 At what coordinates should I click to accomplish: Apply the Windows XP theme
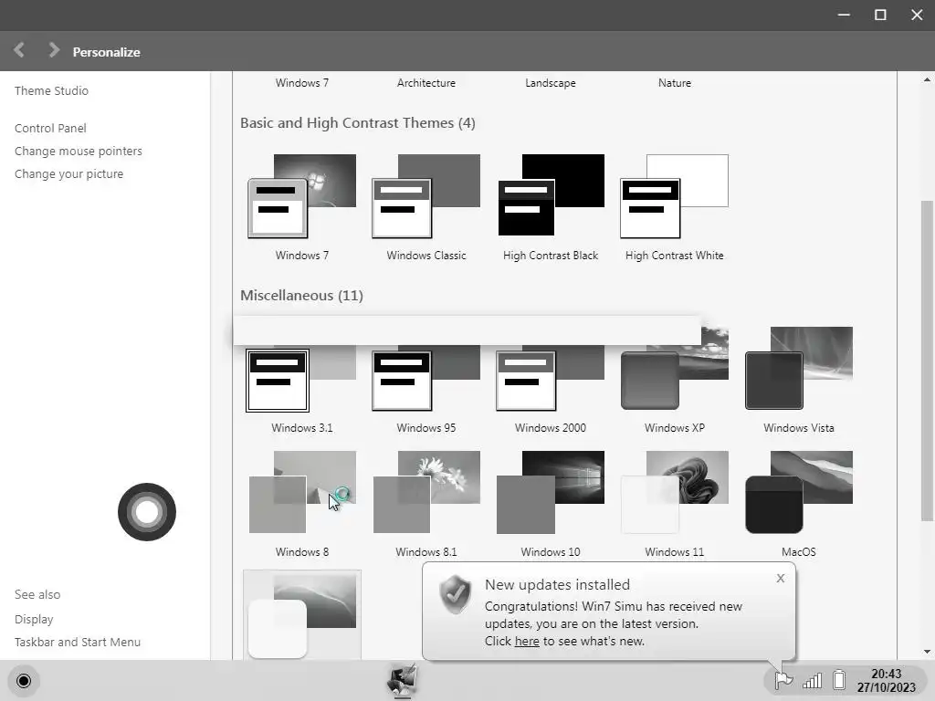click(675, 368)
